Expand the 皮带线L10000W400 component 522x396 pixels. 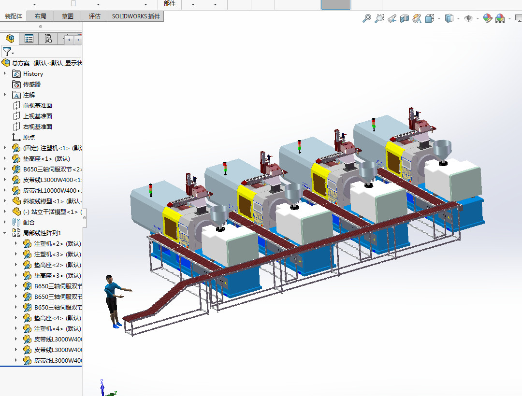[5, 191]
